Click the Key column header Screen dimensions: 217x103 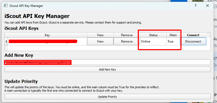[47, 35]
